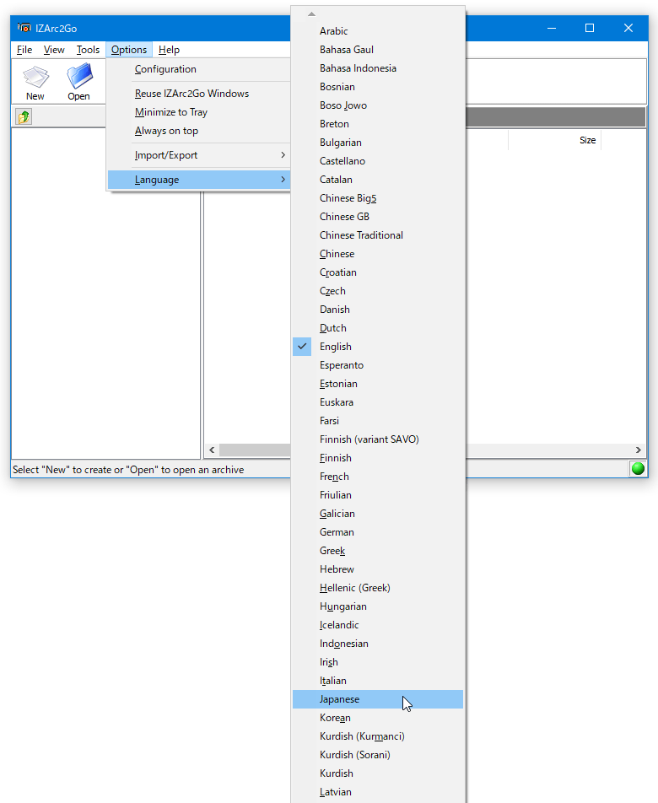Select French language
Image resolution: width=658 pixels, height=803 pixels.
tap(378, 477)
